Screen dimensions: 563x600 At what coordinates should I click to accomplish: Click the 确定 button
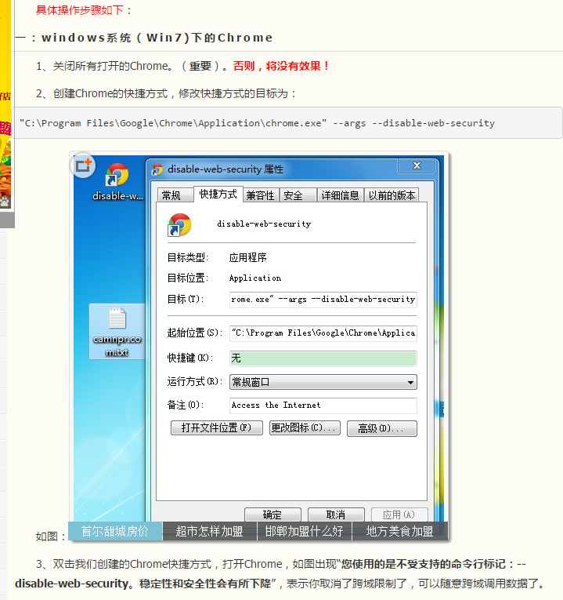coord(272,515)
